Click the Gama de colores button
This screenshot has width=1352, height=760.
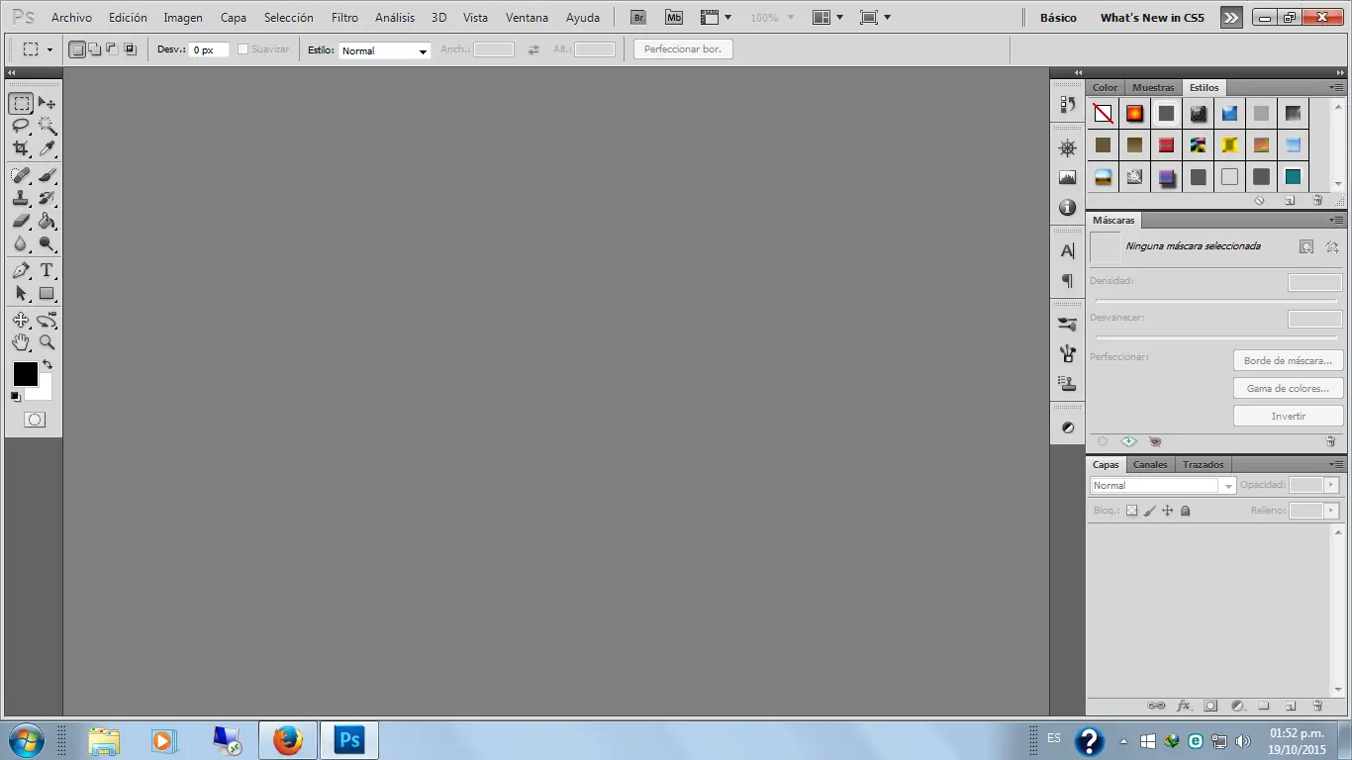[x=1289, y=388]
